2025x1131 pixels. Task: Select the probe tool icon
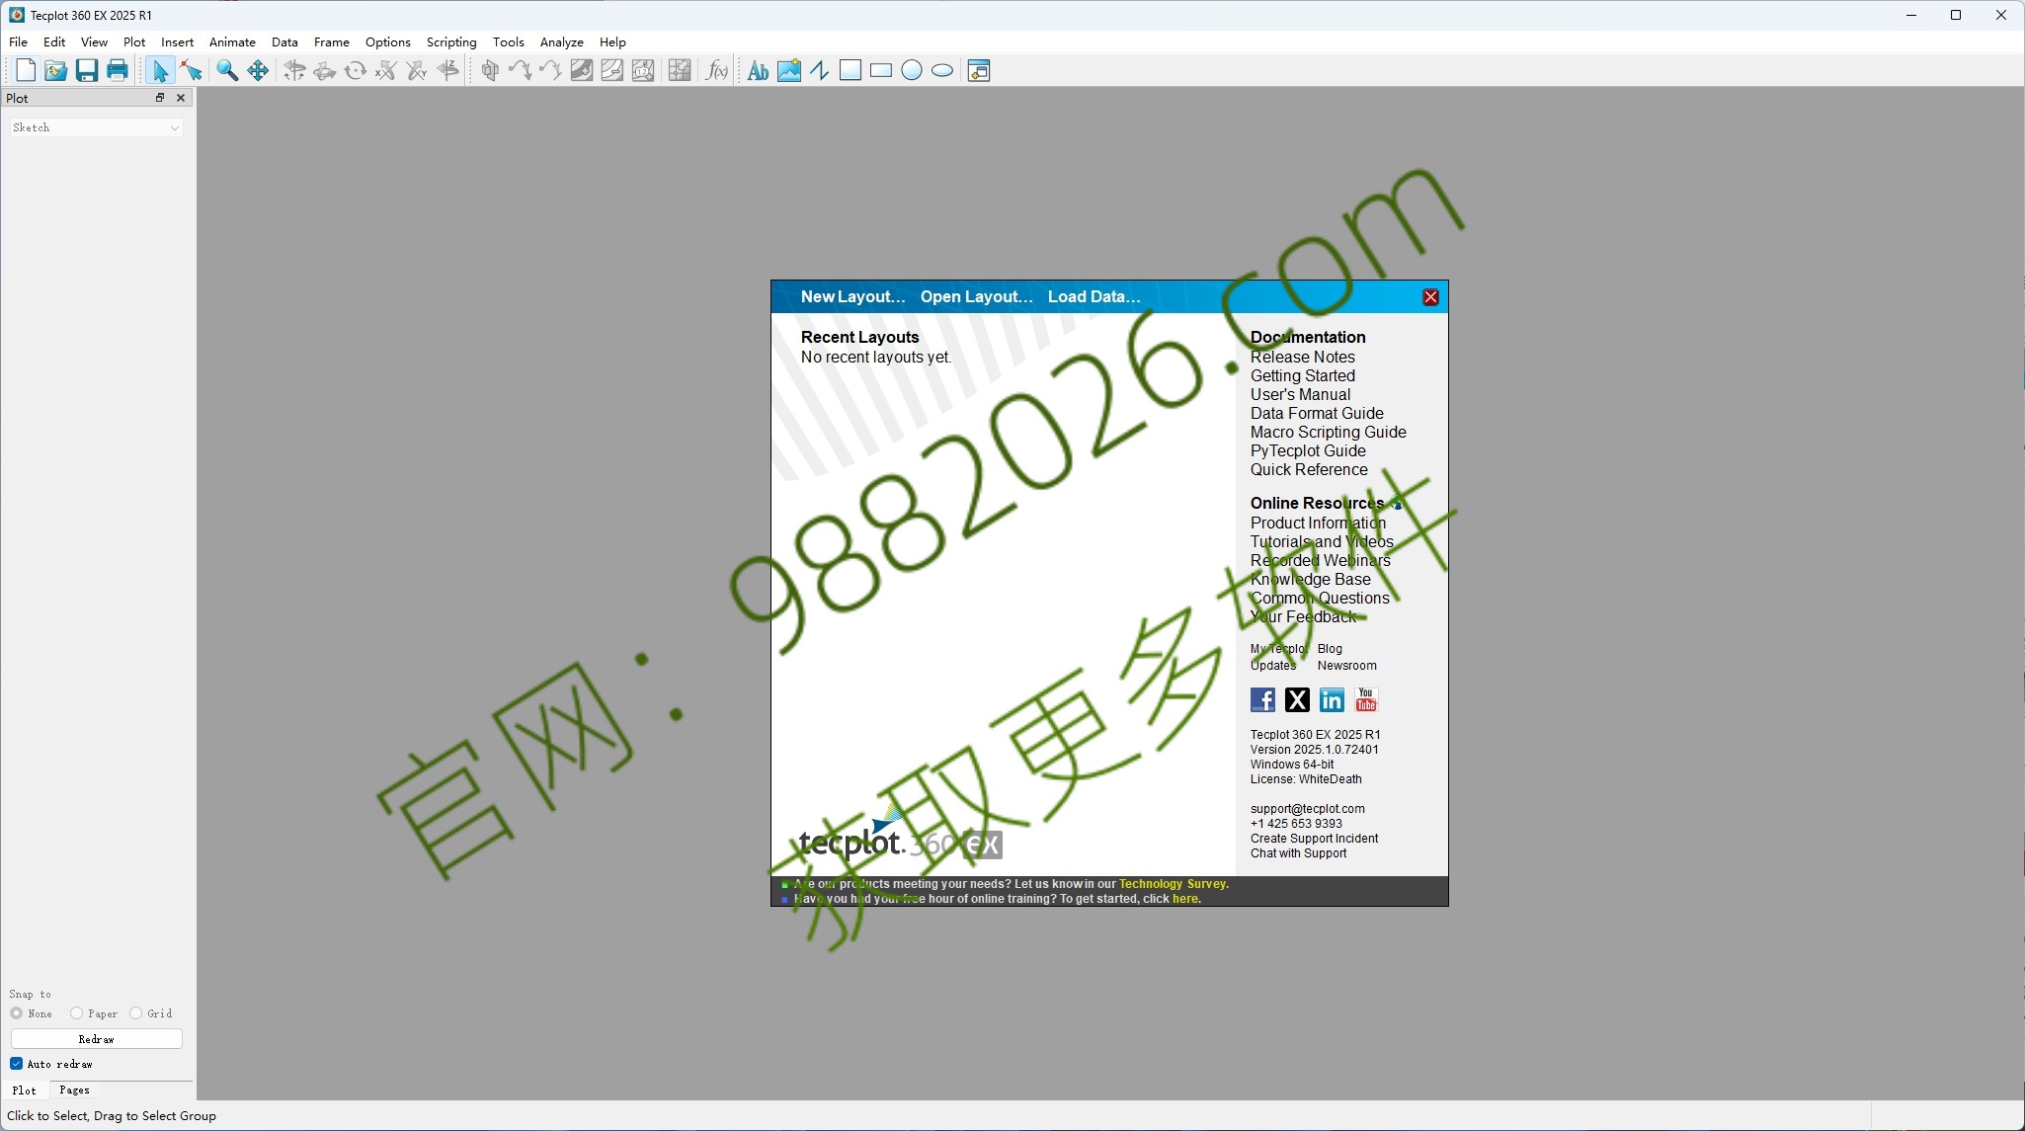pos(680,70)
